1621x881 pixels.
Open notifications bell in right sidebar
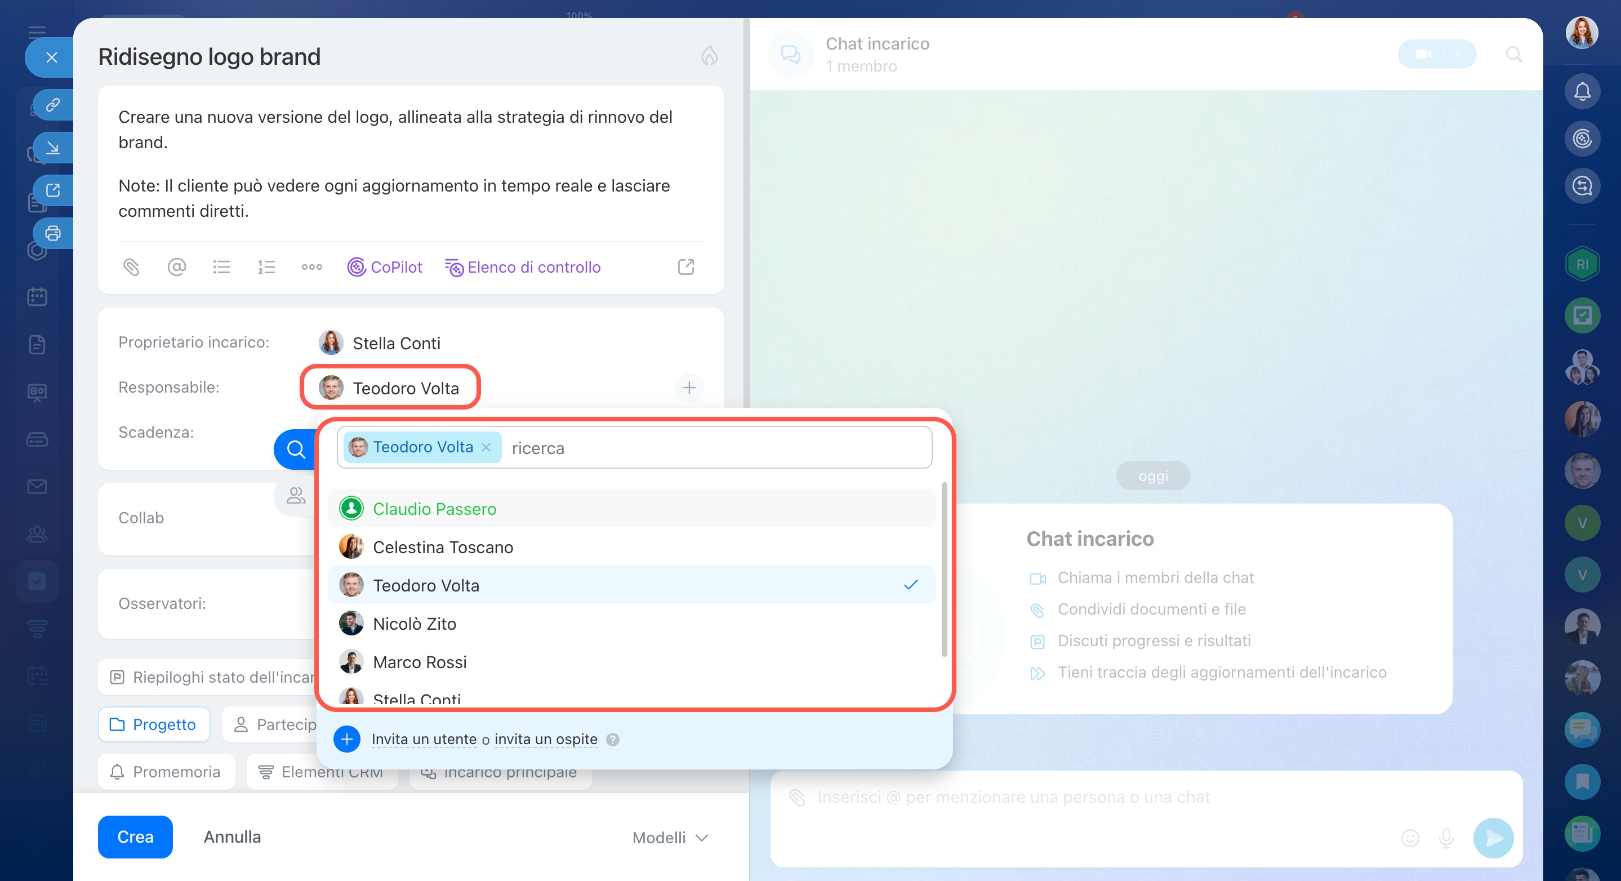coord(1582,91)
